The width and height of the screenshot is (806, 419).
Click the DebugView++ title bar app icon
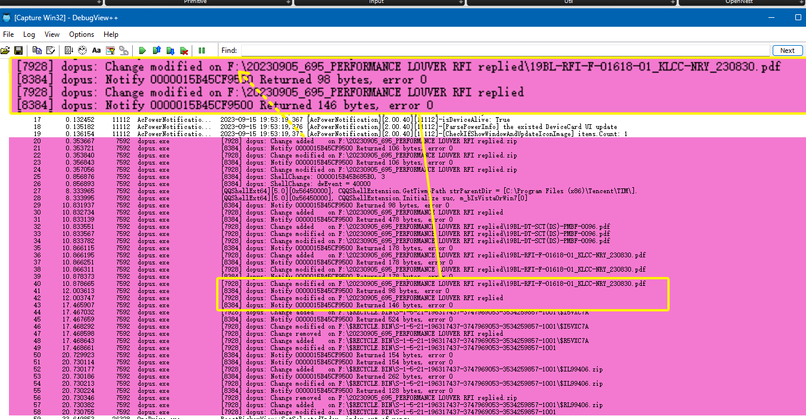point(7,18)
